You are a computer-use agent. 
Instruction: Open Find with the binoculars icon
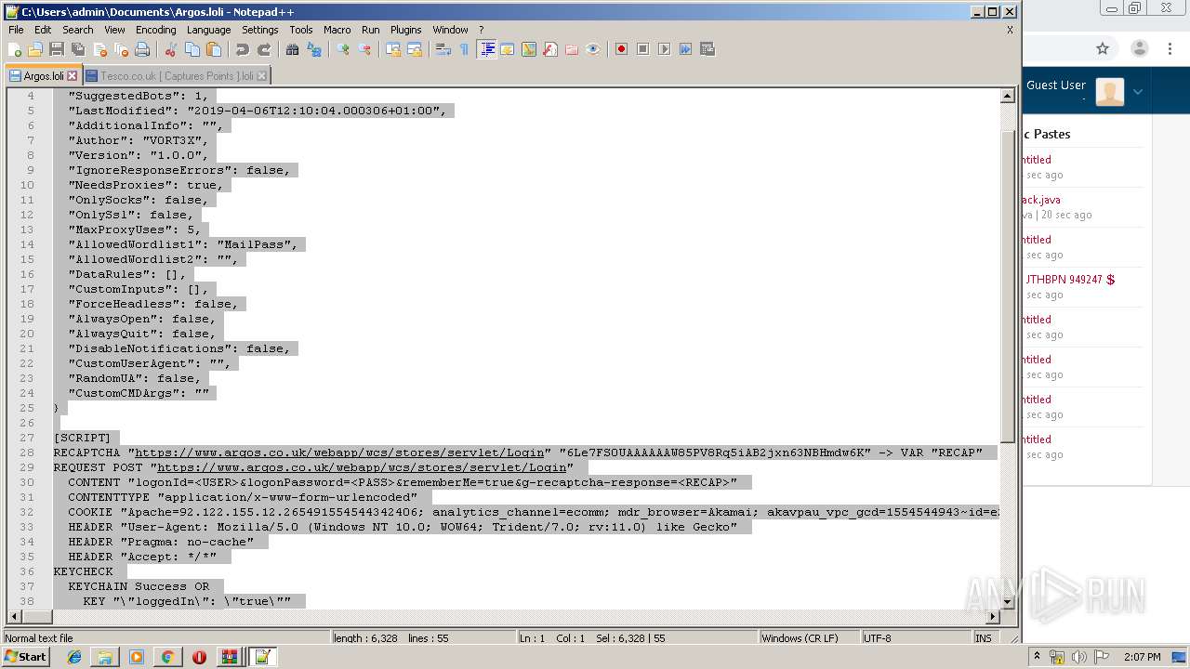pyautogui.click(x=293, y=49)
